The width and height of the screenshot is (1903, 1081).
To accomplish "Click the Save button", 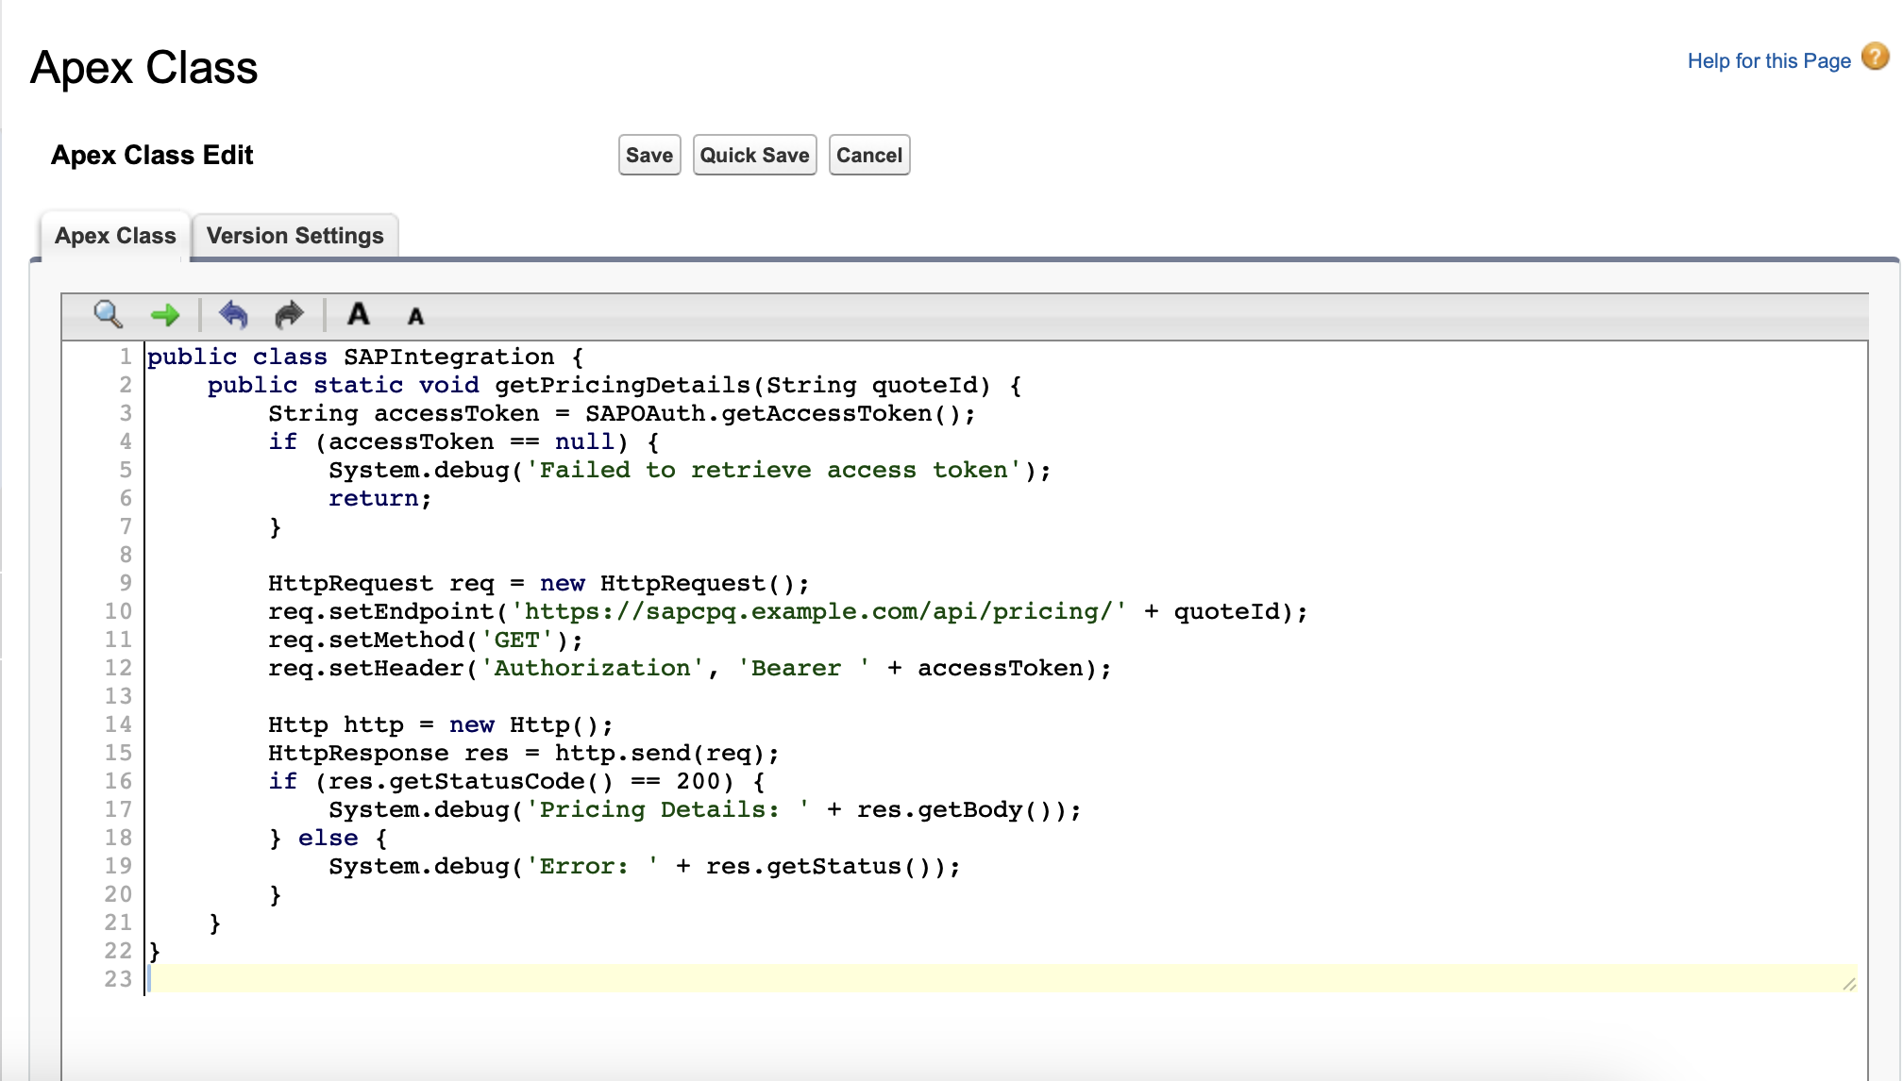I will [x=648, y=155].
